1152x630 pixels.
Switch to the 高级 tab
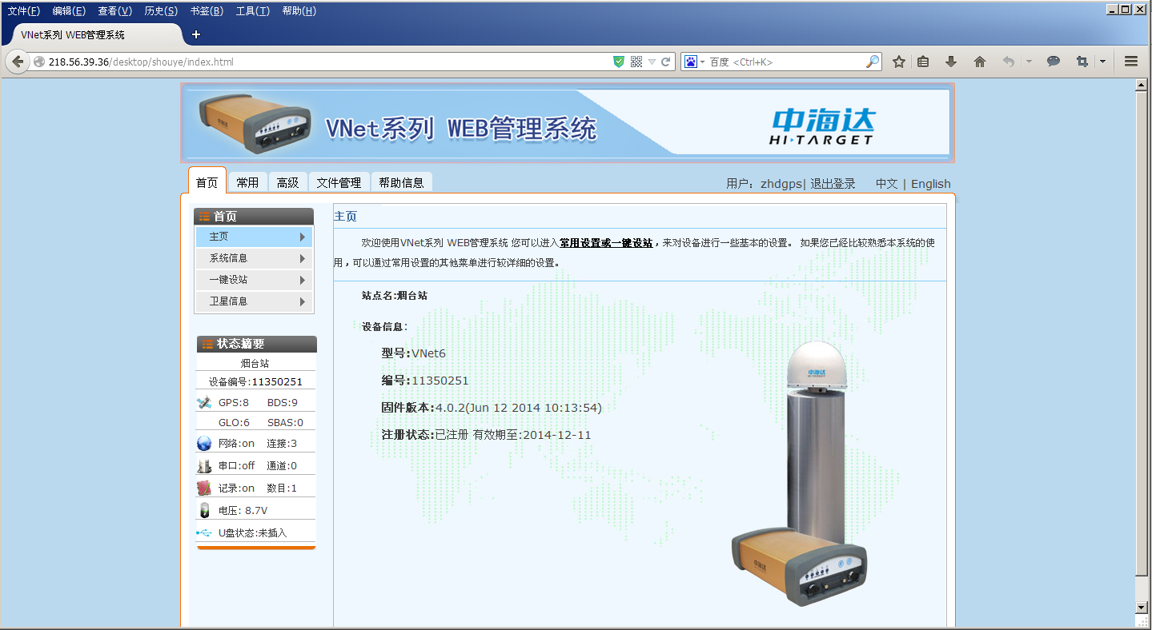pos(287,182)
